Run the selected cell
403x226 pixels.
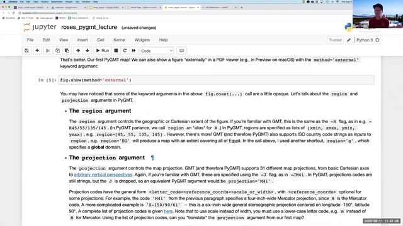(x=103, y=51)
